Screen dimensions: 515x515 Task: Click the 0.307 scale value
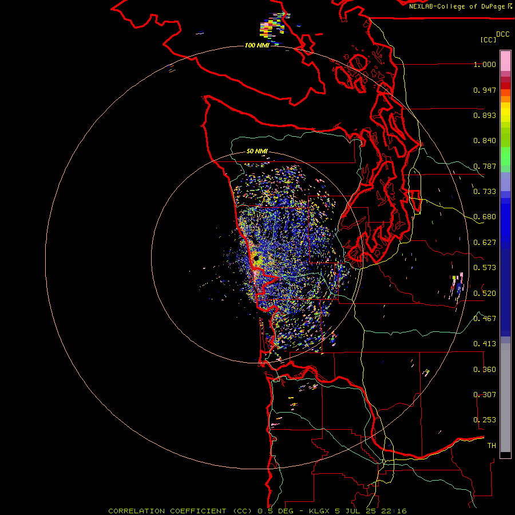(x=485, y=395)
